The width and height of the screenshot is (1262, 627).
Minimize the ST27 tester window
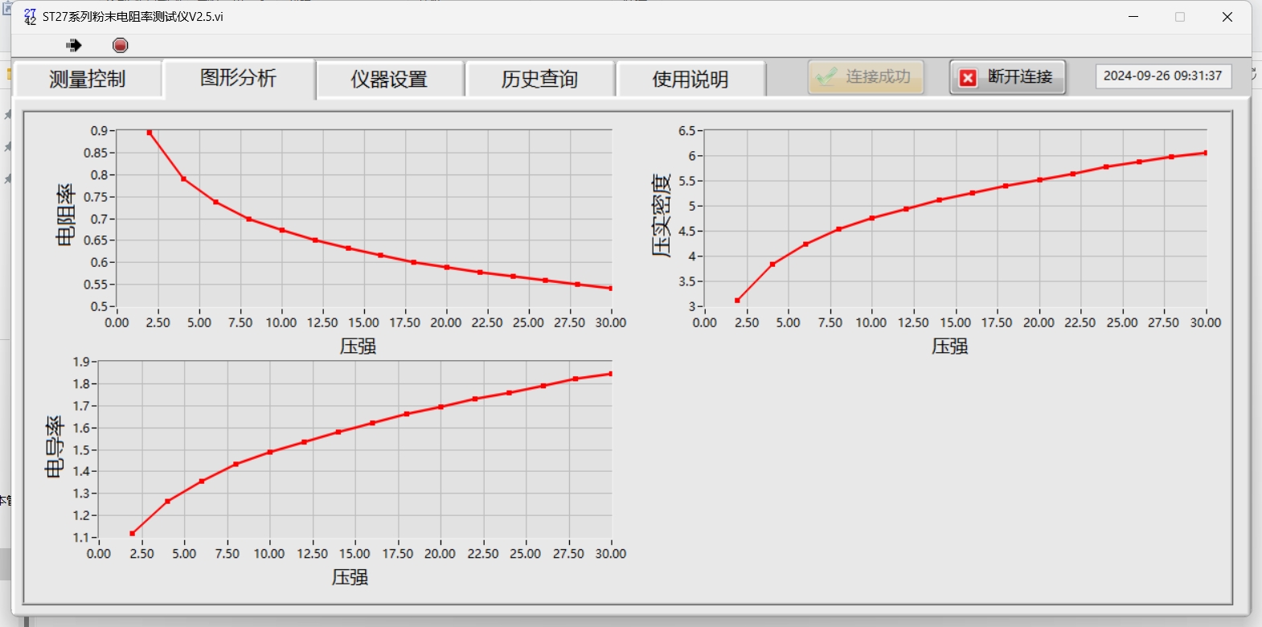pos(1133,17)
